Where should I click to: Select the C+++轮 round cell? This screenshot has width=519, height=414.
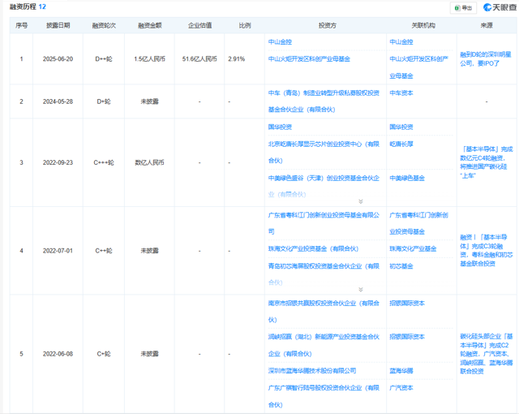[x=104, y=162]
